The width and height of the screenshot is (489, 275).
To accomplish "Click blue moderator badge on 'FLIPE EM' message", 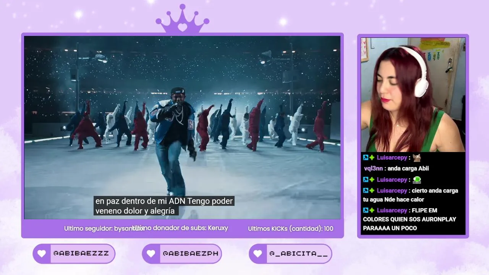I will [366, 210].
